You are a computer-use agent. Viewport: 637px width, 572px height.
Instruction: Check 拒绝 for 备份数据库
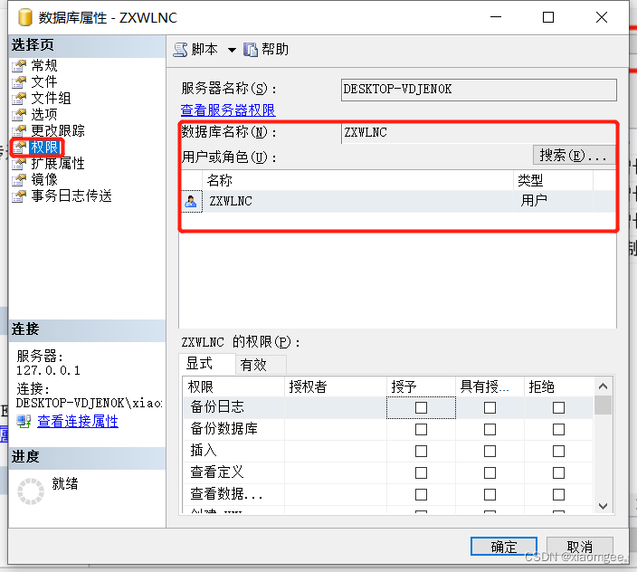(x=558, y=429)
